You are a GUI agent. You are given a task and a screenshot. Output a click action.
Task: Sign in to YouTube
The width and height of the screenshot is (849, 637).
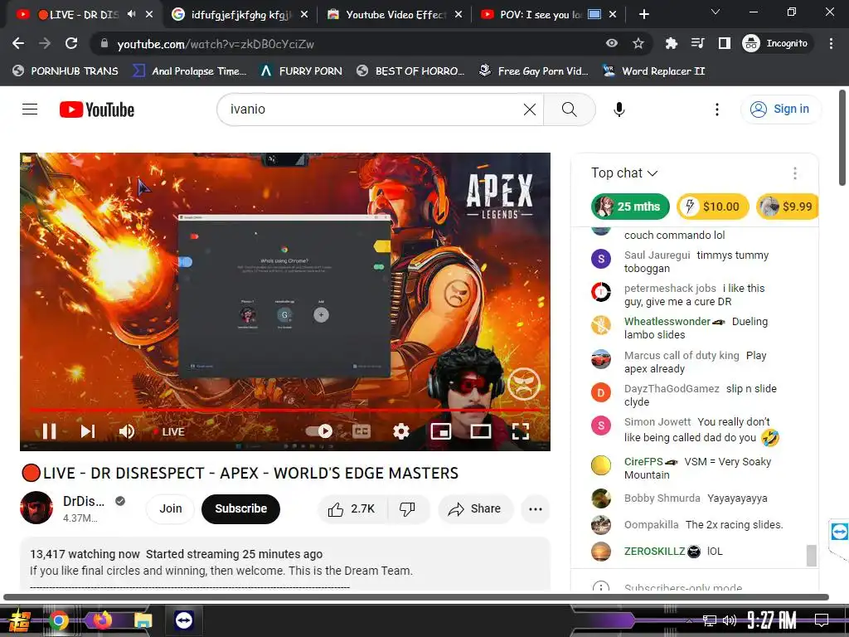[780, 109]
